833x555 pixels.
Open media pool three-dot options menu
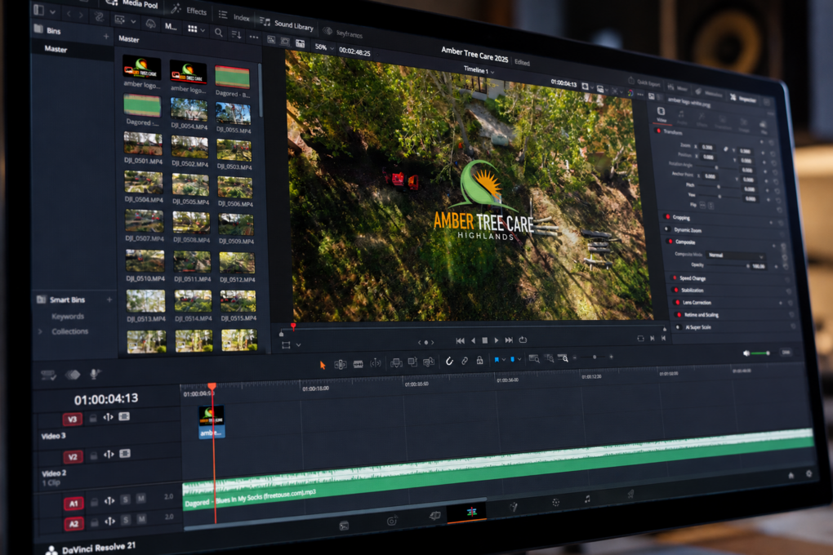(x=254, y=37)
